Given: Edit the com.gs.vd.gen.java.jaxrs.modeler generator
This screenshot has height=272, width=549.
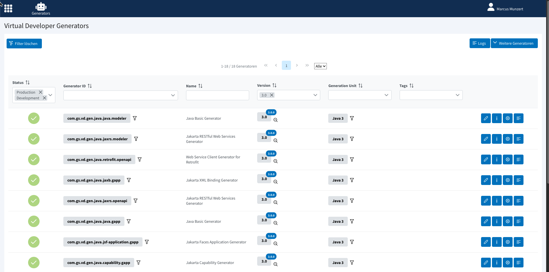Looking at the screenshot, I should [486, 139].
